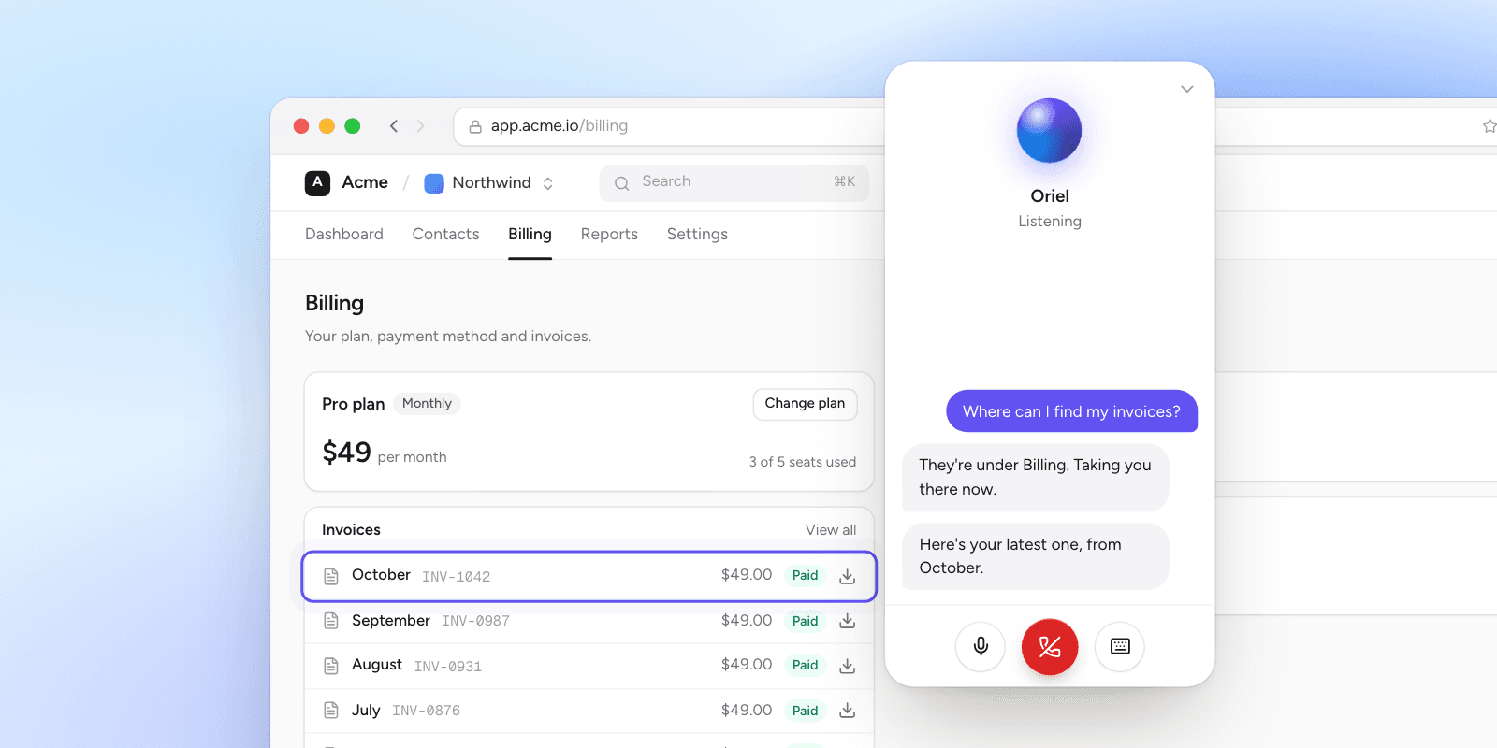Click the app.acme.io/billing address bar
Screen dimensions: 1497x748
669,126
